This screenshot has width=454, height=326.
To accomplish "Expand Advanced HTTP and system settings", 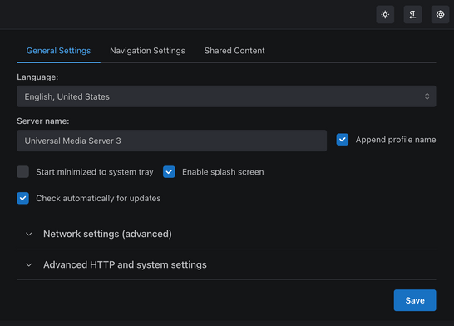I will pos(226,264).
